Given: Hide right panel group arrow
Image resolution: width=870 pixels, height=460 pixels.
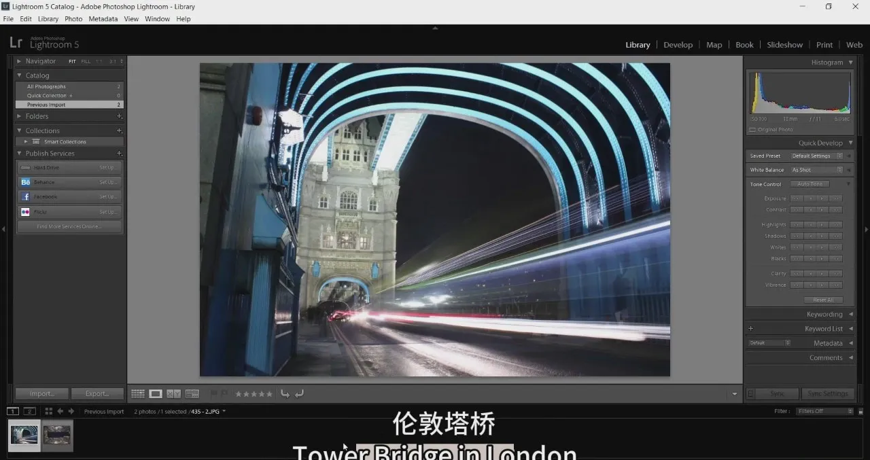Looking at the screenshot, I should click(867, 230).
